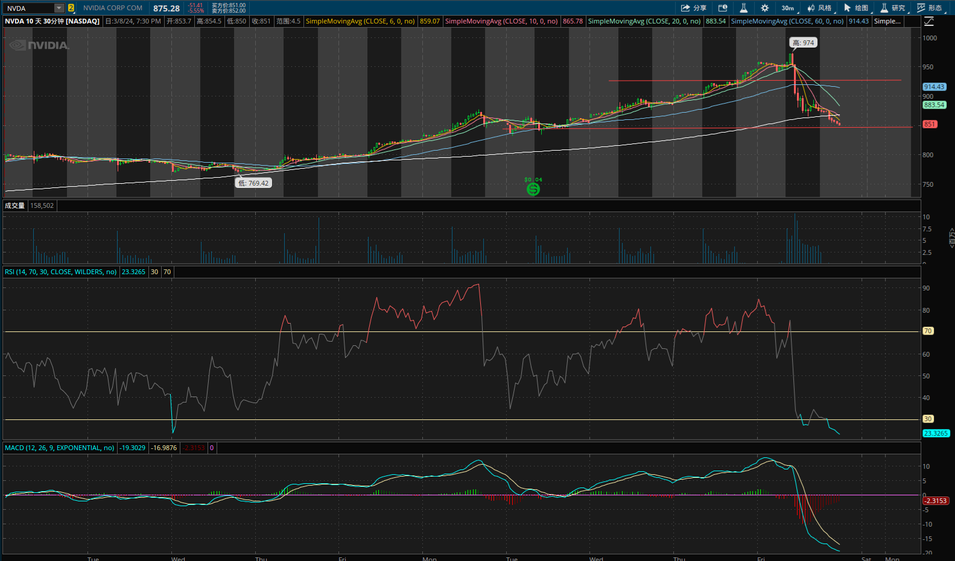Open the 形态 patterns menu
The height and width of the screenshot is (561, 955).
930,8
